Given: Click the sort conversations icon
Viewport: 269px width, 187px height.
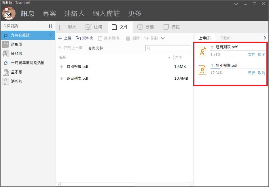Looking at the screenshot, I should [50, 26].
